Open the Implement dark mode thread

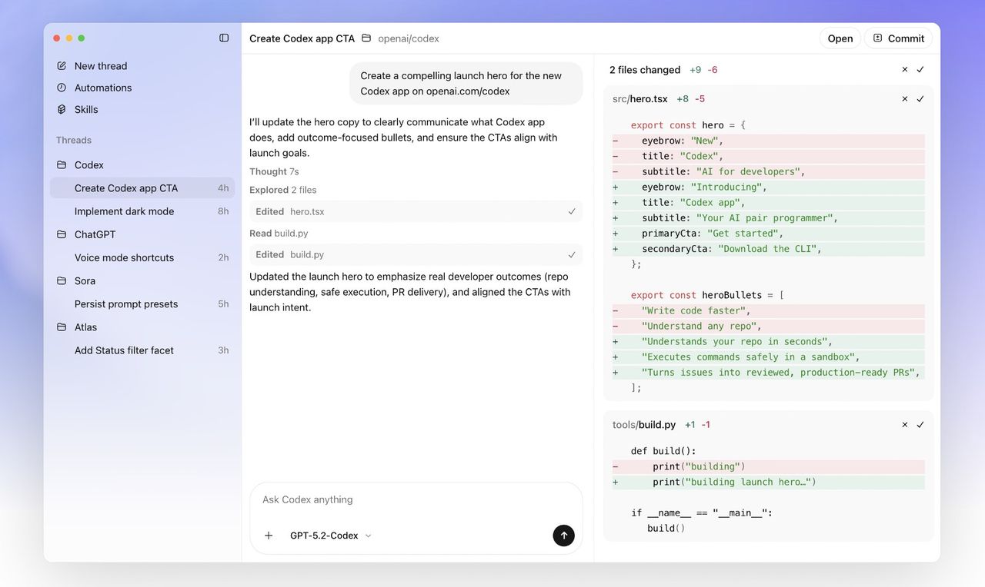pos(123,211)
